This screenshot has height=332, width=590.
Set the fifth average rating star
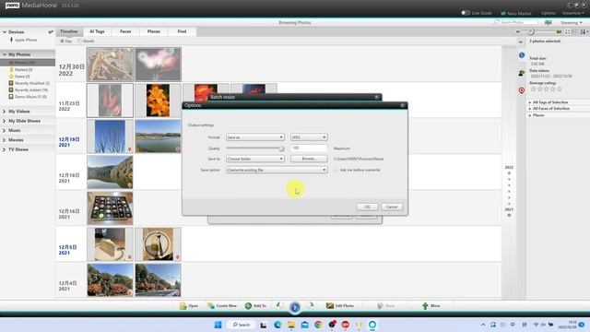(560, 89)
